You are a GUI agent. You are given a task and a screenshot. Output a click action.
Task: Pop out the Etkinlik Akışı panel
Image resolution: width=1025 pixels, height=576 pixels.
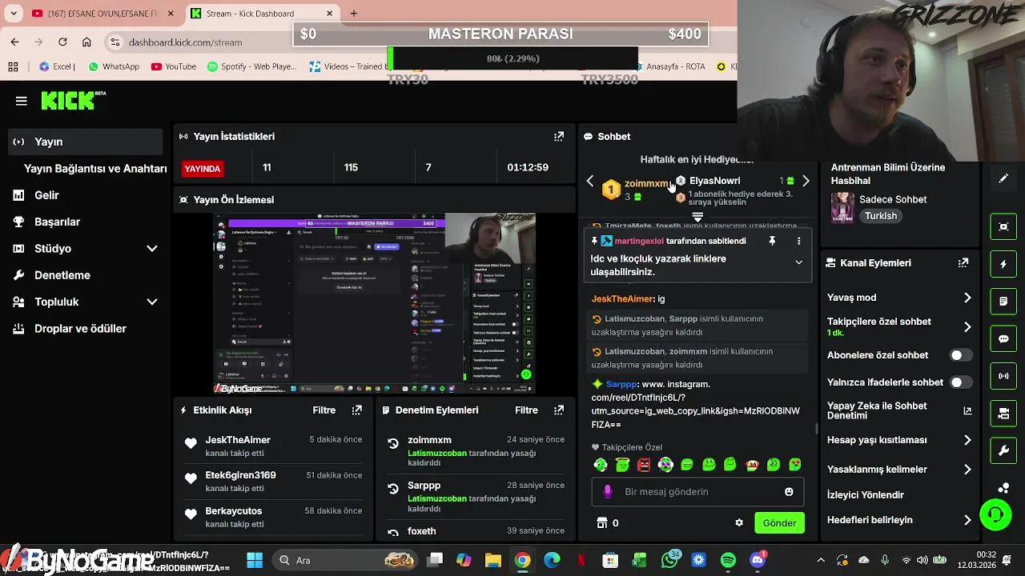tap(357, 410)
